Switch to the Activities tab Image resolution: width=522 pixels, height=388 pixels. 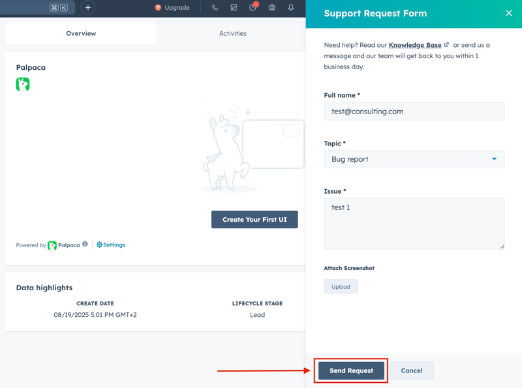(x=233, y=33)
